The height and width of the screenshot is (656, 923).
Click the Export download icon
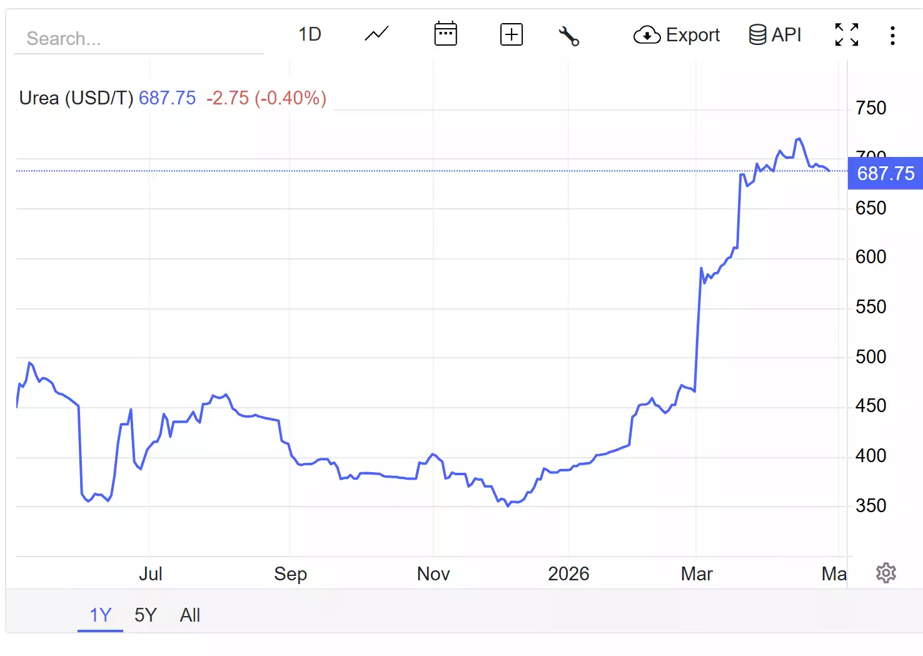click(x=647, y=36)
